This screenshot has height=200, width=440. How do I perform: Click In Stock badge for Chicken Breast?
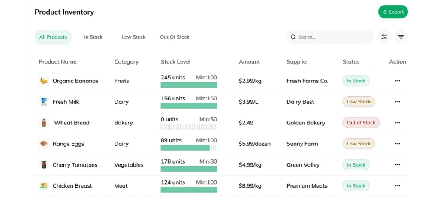pyautogui.click(x=356, y=186)
